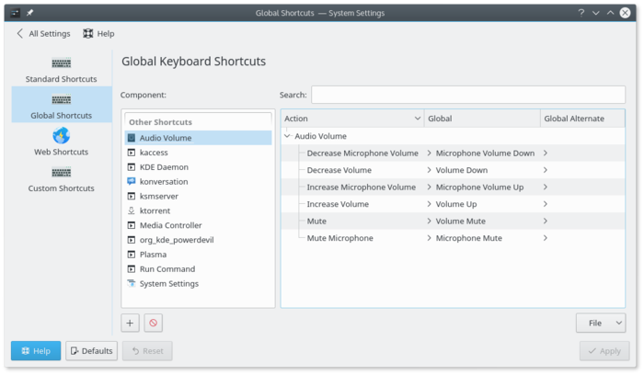Open the Standard Shortcuts keyboard icon

pyautogui.click(x=61, y=63)
